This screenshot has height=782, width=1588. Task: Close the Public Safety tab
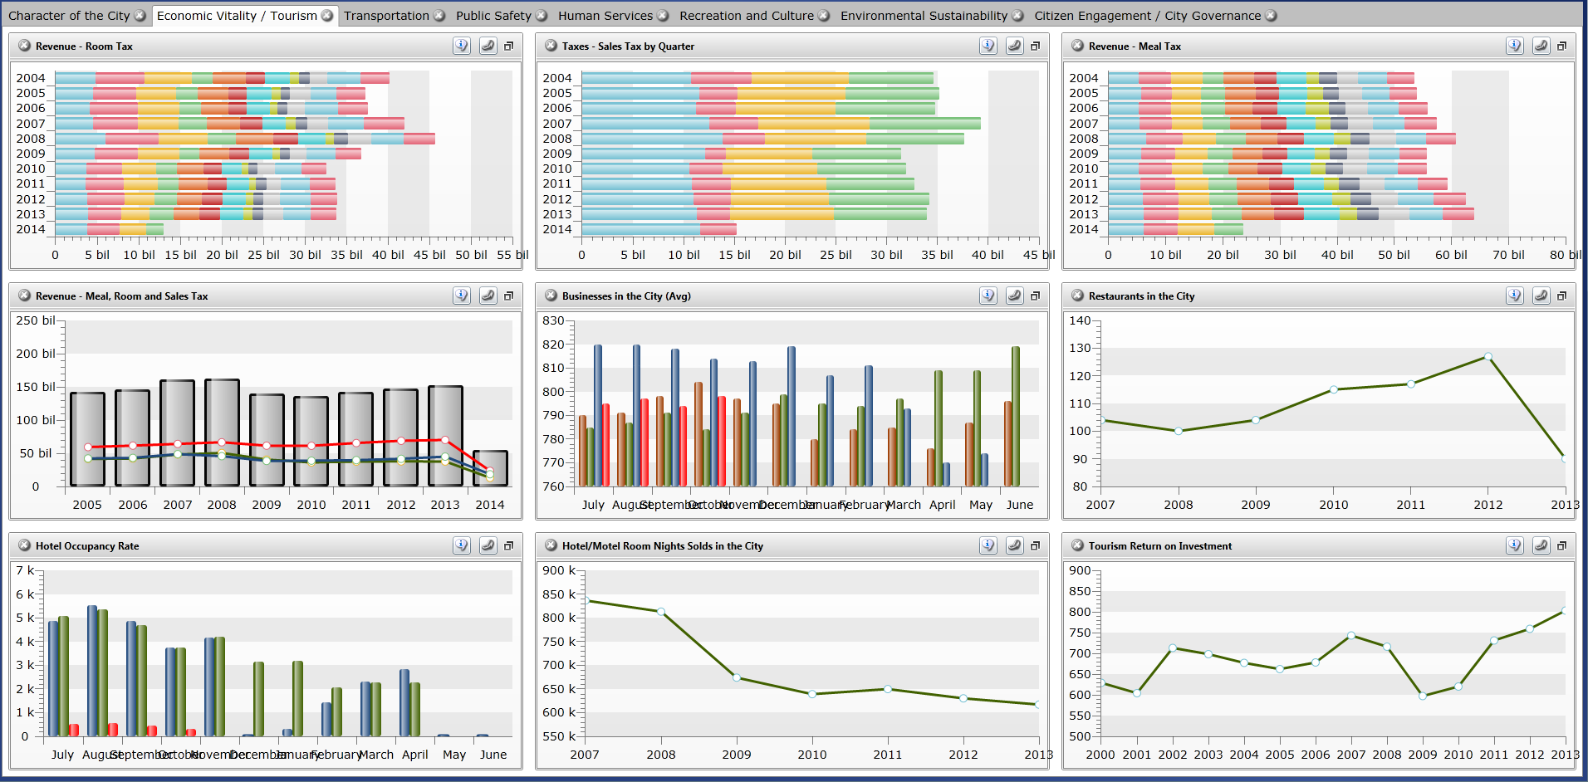pos(542,16)
